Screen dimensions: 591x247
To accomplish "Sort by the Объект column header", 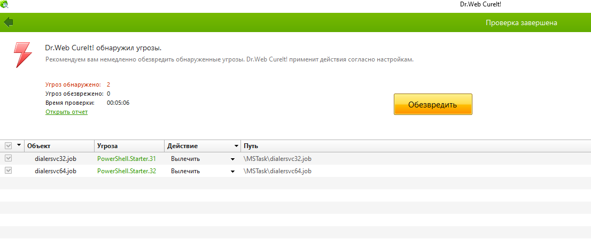I will 59,146.
